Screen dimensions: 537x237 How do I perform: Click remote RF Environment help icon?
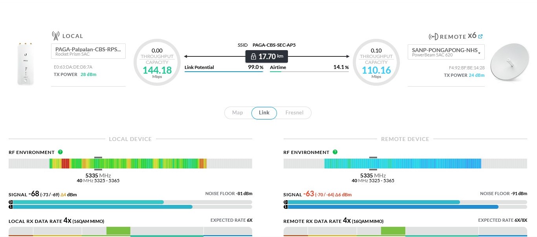pyautogui.click(x=335, y=152)
